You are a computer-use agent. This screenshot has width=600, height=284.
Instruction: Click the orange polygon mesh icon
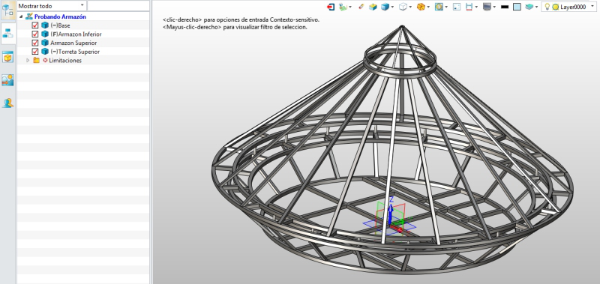pos(421,7)
